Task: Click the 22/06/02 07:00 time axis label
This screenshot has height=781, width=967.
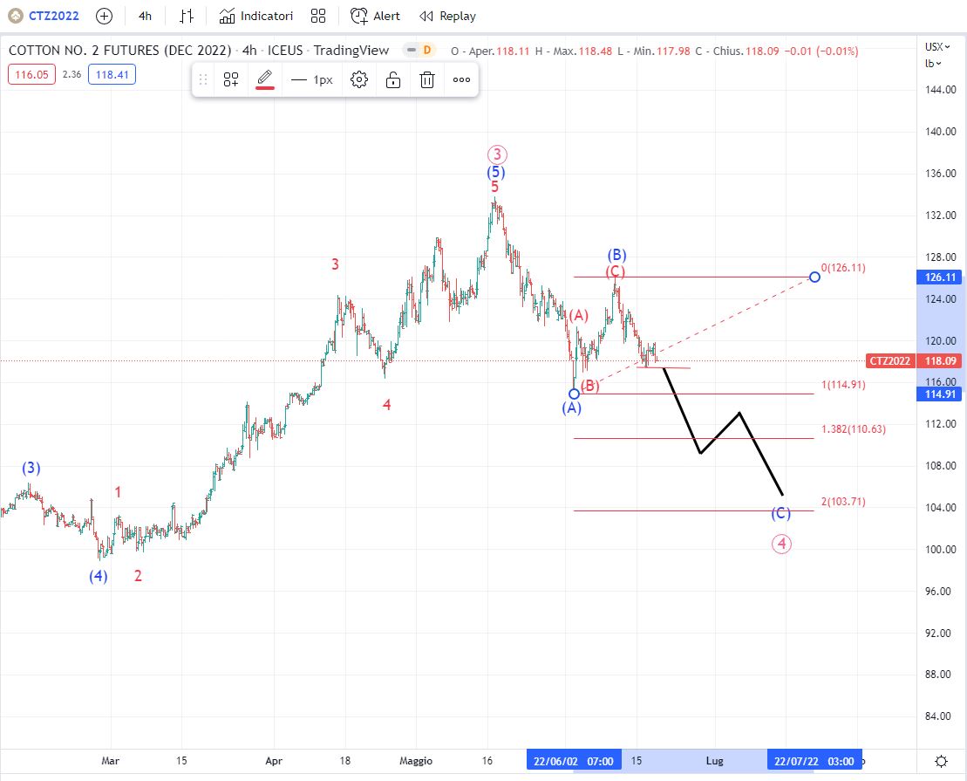Action: coord(574,761)
